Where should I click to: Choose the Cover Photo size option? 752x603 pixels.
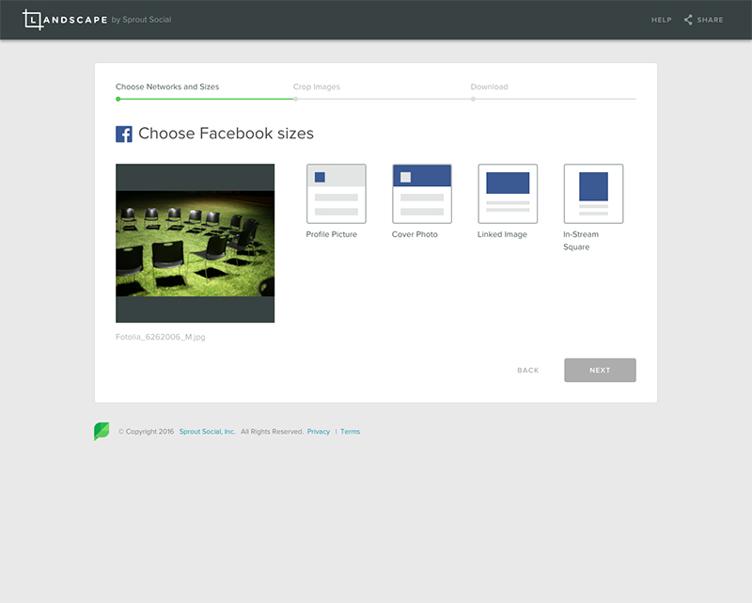click(421, 194)
